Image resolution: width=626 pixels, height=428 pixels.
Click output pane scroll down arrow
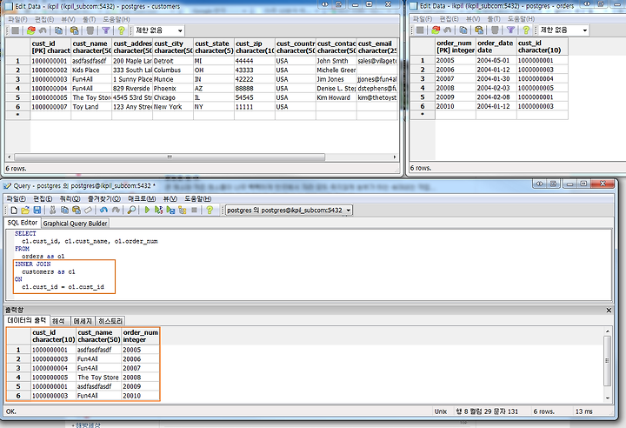[607, 398]
